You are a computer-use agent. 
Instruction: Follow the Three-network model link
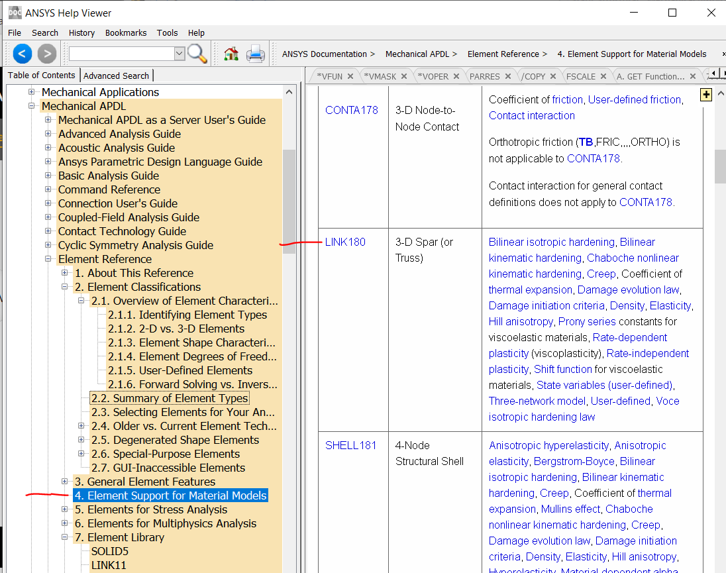click(x=537, y=401)
